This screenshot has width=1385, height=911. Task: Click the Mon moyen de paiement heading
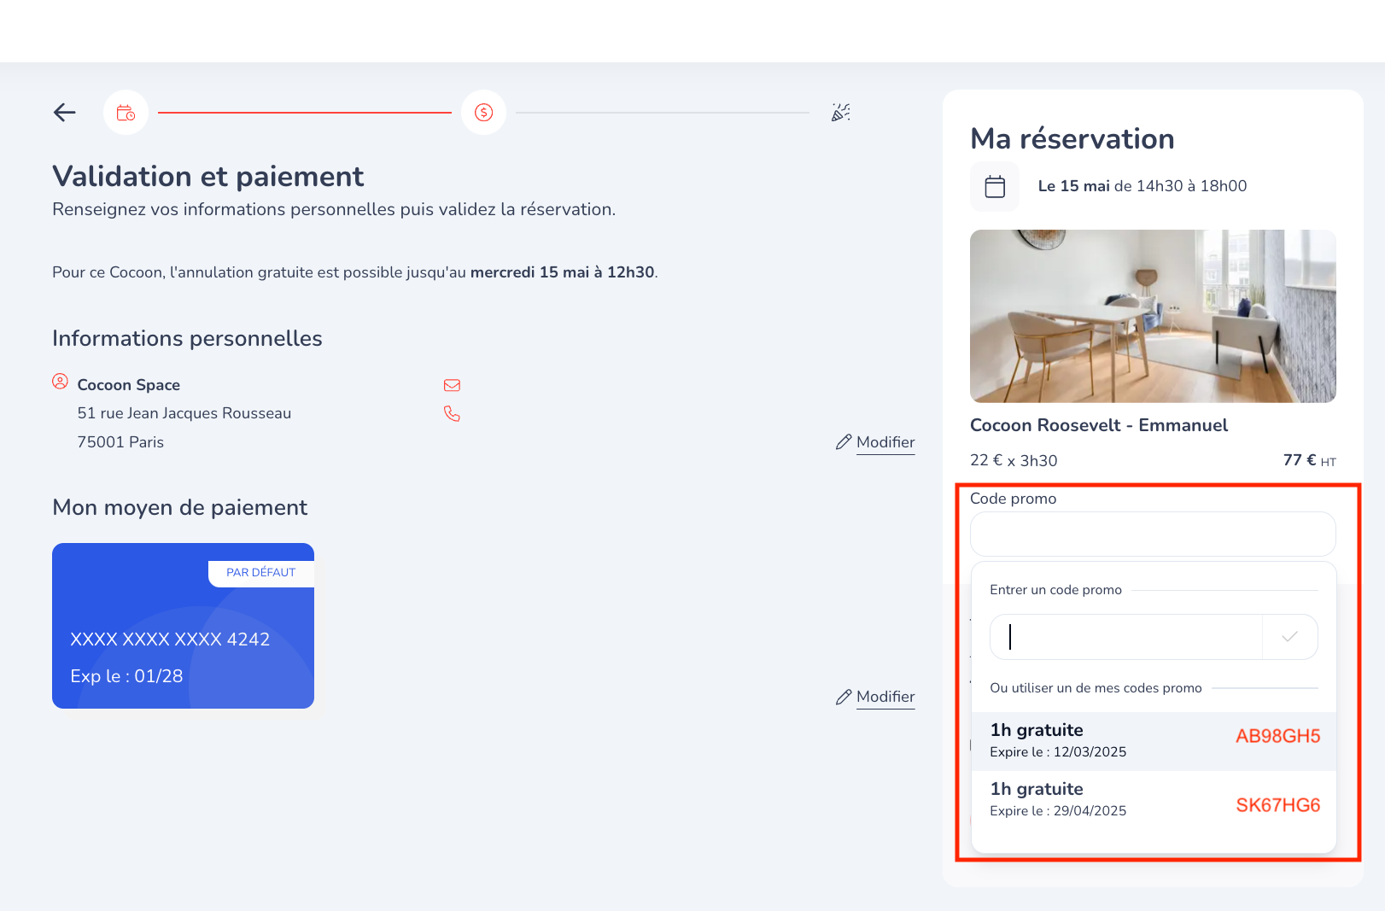(x=179, y=508)
